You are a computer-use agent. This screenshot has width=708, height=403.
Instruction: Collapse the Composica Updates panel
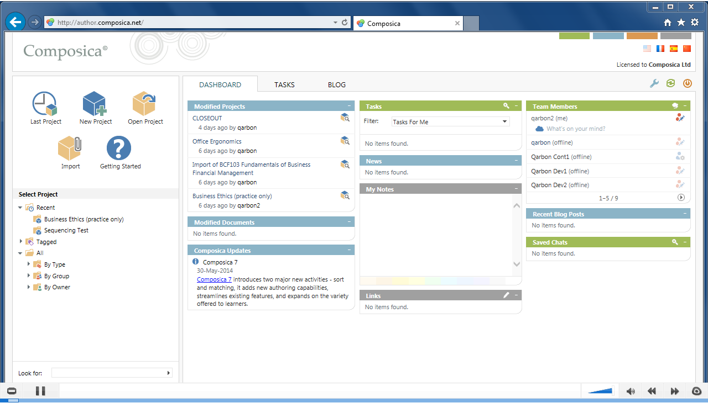pos(349,250)
